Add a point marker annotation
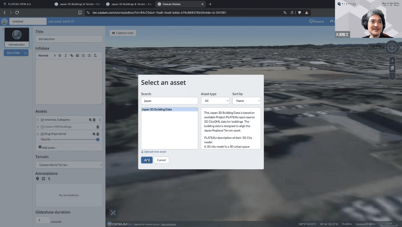Screen dimensions: 402x227 [x=38, y=179]
